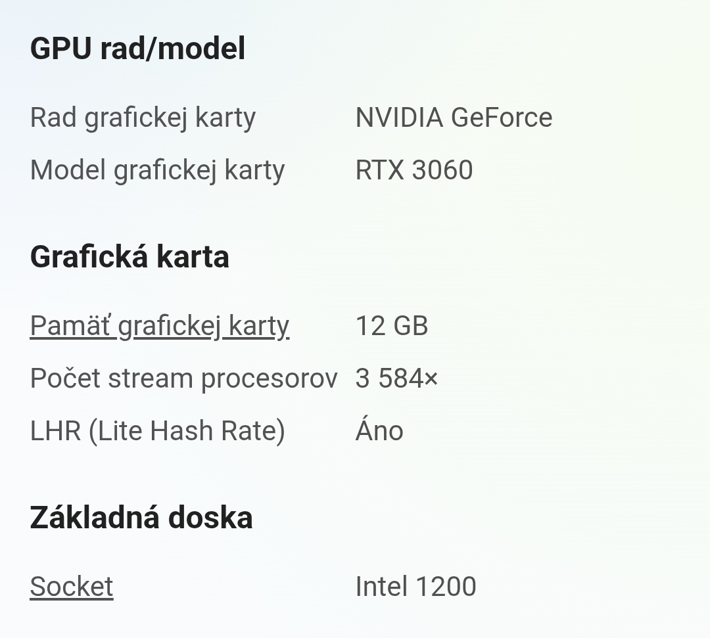
Task: Select the underlined "Socket" term
Action: click(71, 585)
